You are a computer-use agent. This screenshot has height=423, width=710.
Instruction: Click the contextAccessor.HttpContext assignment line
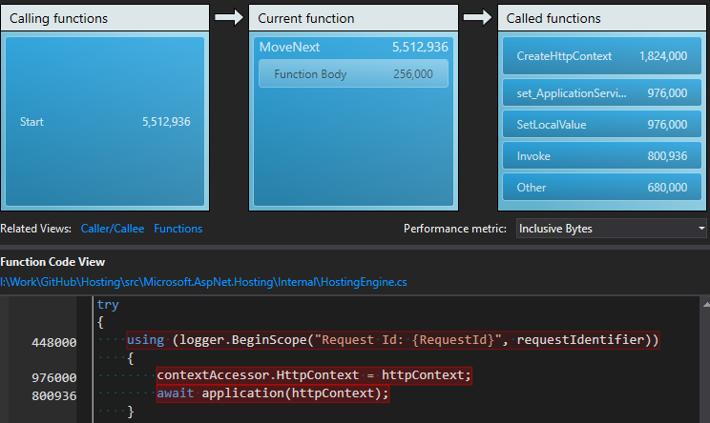click(313, 375)
